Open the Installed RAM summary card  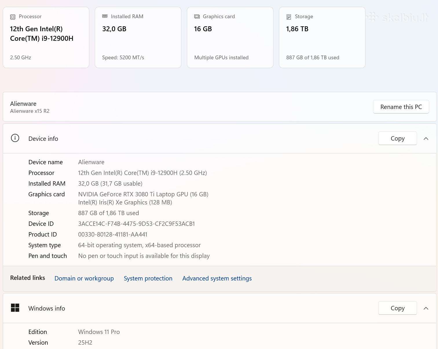click(138, 38)
